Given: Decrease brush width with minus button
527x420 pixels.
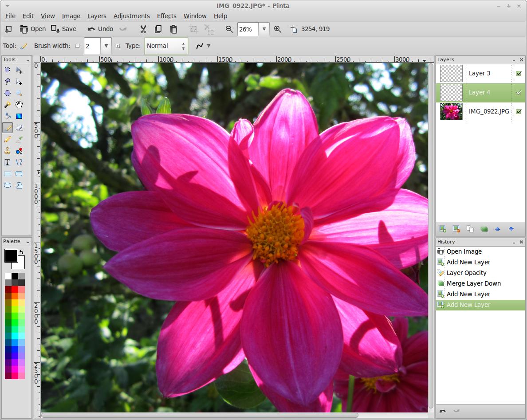Looking at the screenshot, I should click(78, 46).
